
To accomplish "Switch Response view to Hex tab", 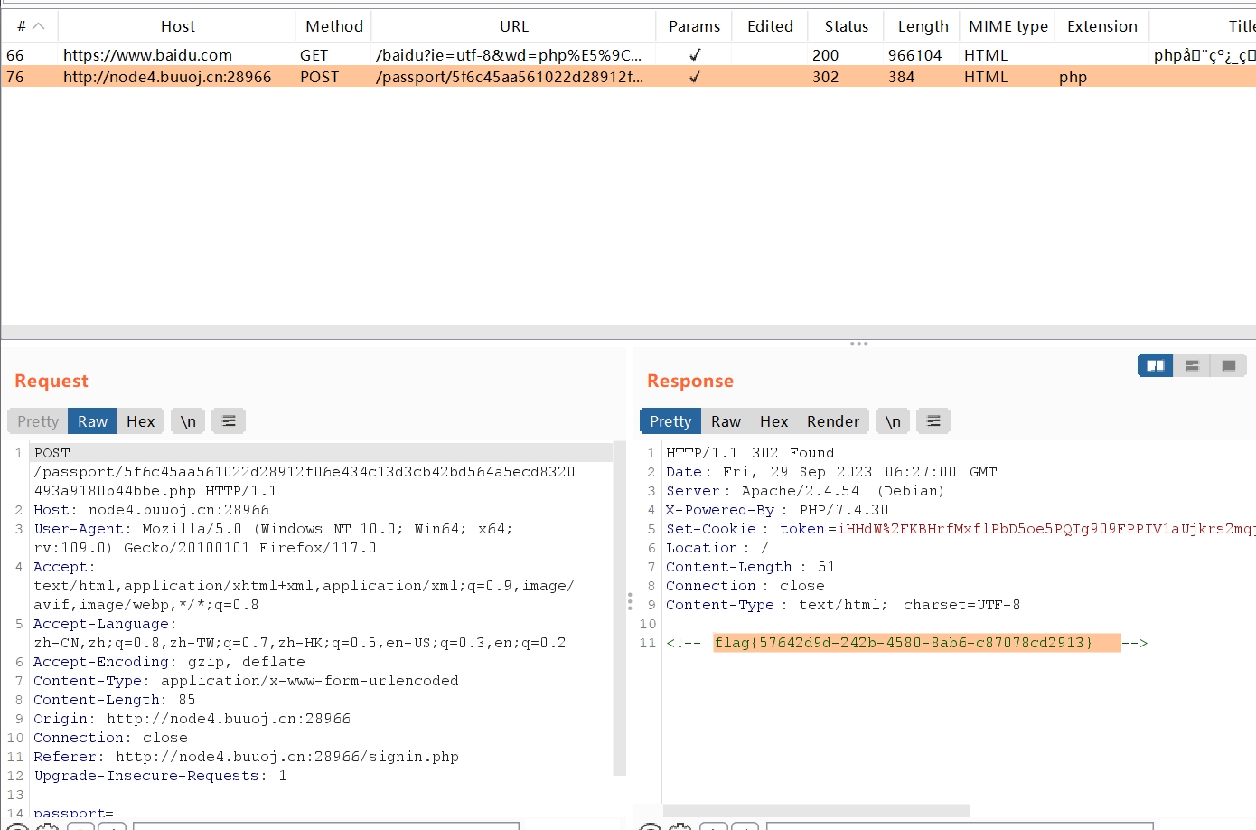I will [773, 421].
